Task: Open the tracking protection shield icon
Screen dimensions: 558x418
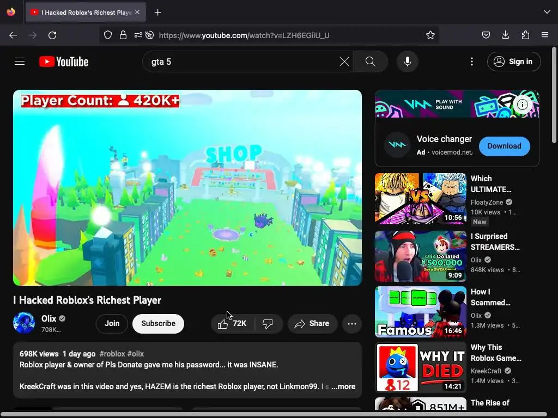Action: coord(108,35)
